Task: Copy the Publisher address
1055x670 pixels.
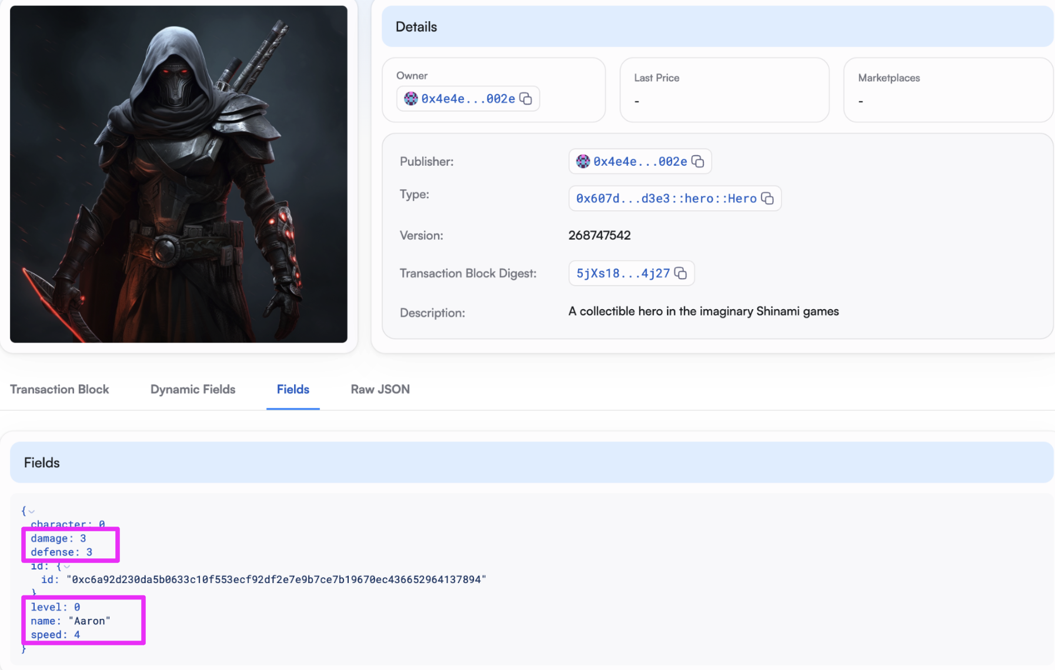Action: pyautogui.click(x=698, y=162)
